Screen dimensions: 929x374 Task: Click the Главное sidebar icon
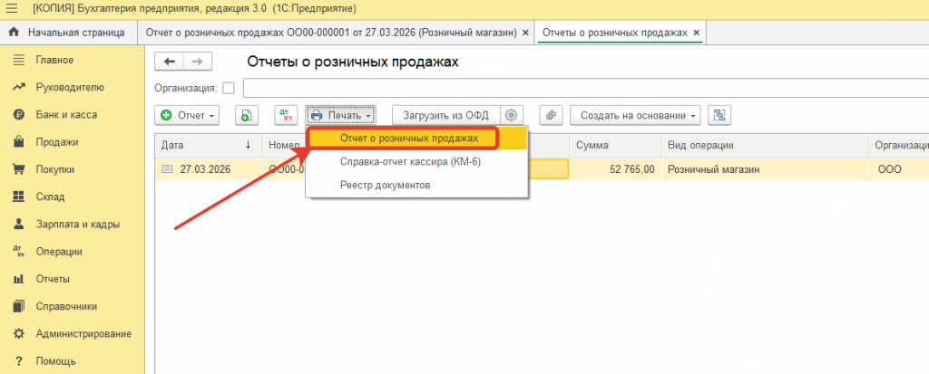click(x=19, y=60)
